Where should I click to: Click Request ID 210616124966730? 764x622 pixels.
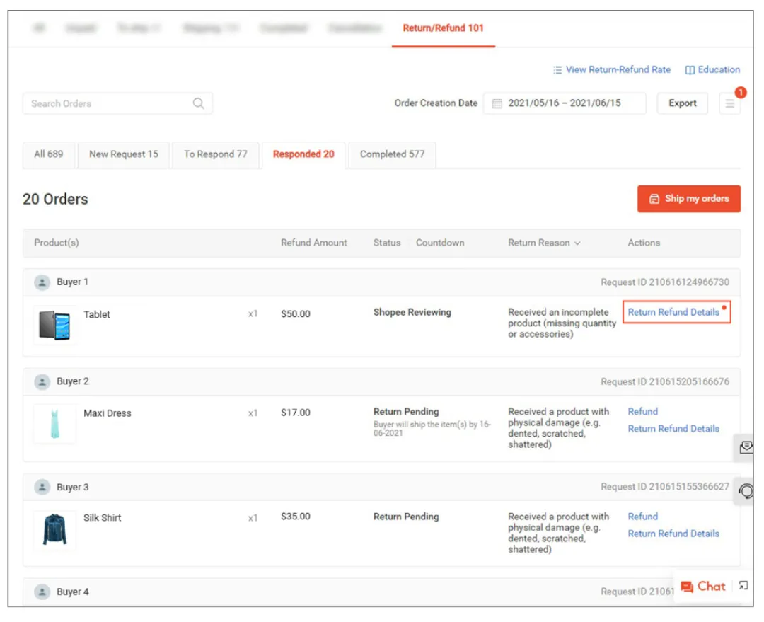click(x=664, y=282)
